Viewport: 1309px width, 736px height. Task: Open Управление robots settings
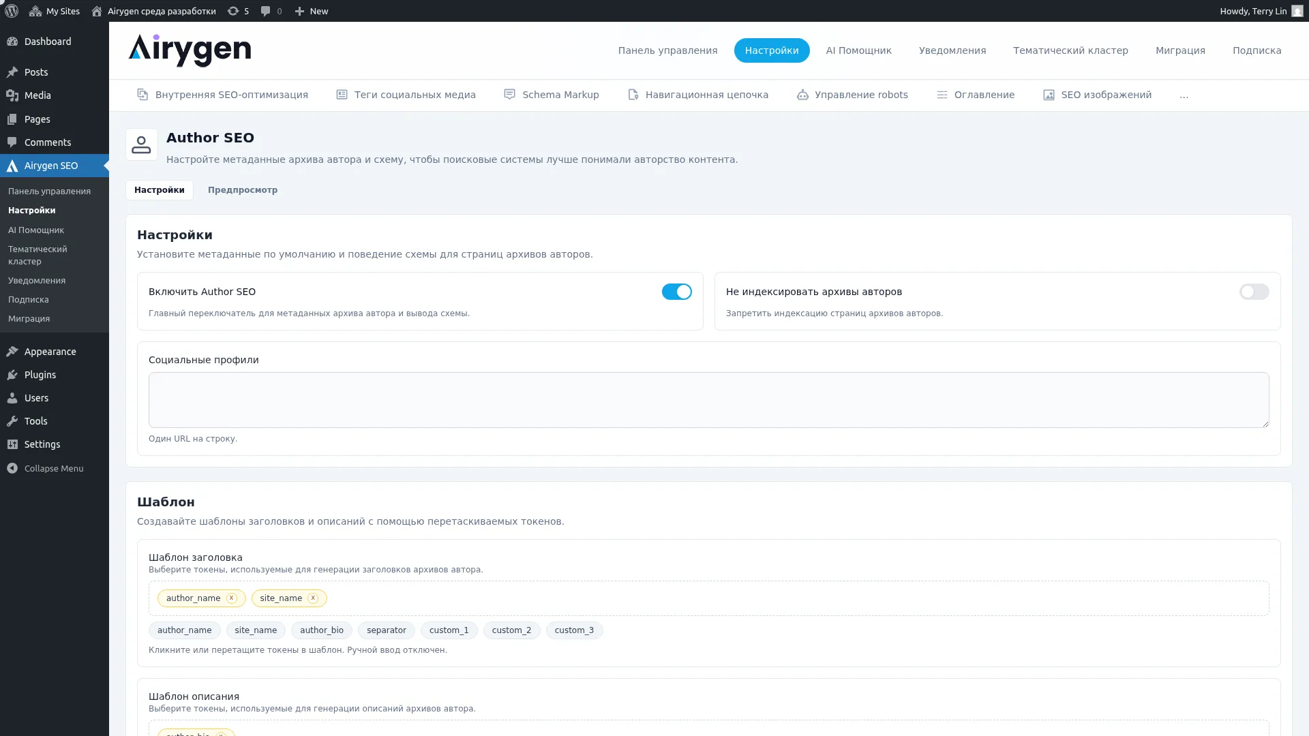coord(852,95)
